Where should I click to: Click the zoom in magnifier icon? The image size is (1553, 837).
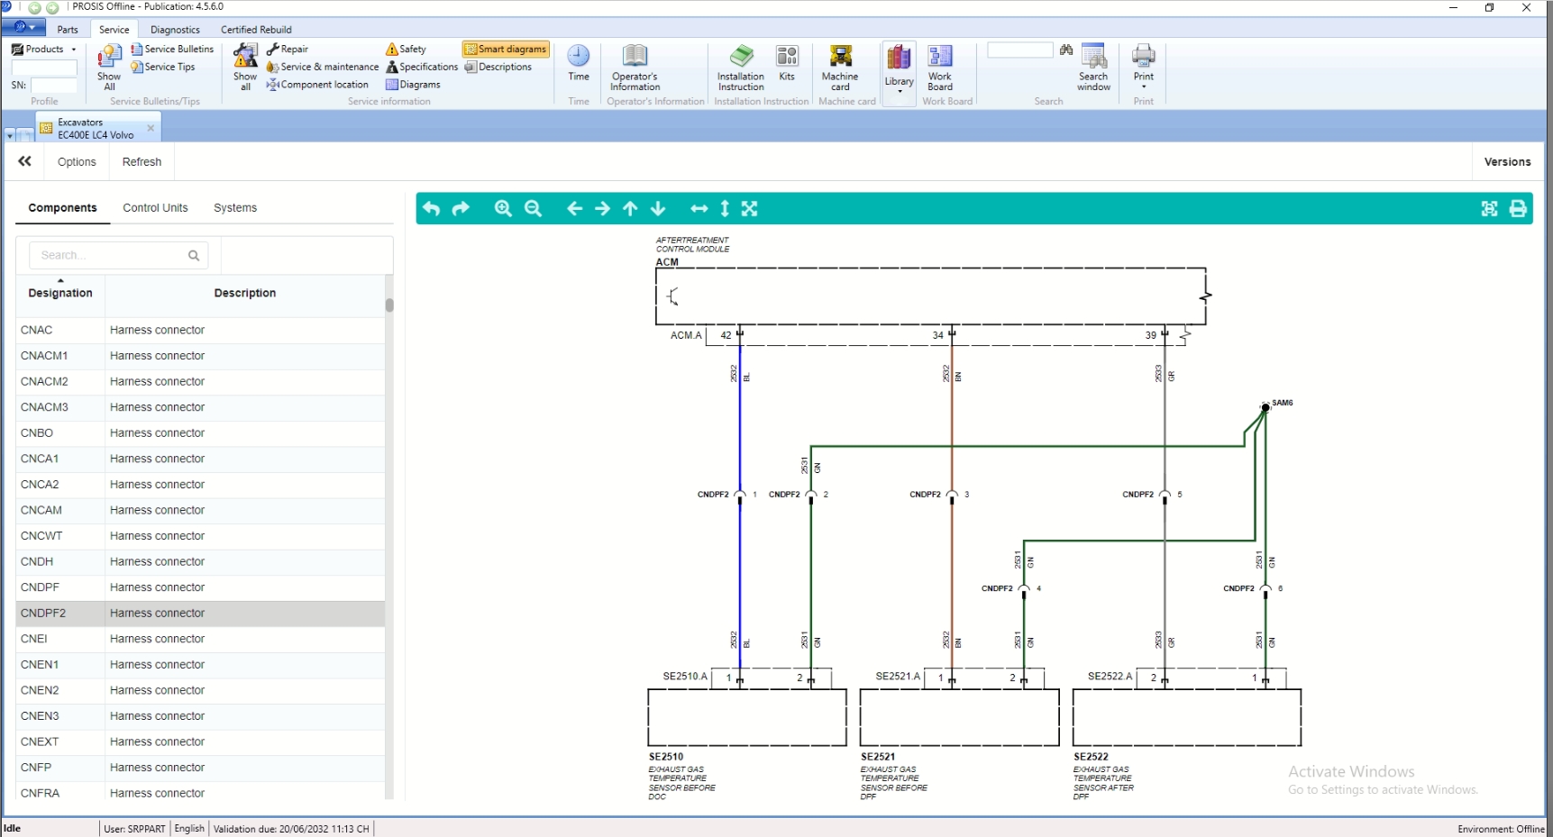[x=503, y=209]
